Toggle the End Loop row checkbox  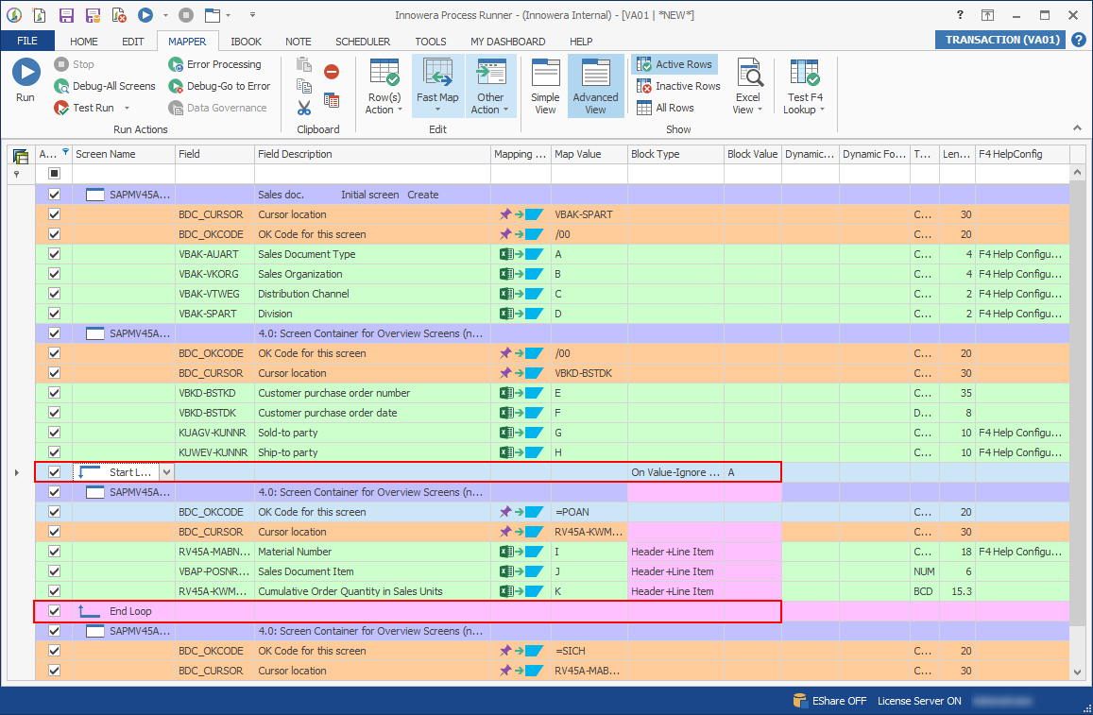(x=54, y=611)
